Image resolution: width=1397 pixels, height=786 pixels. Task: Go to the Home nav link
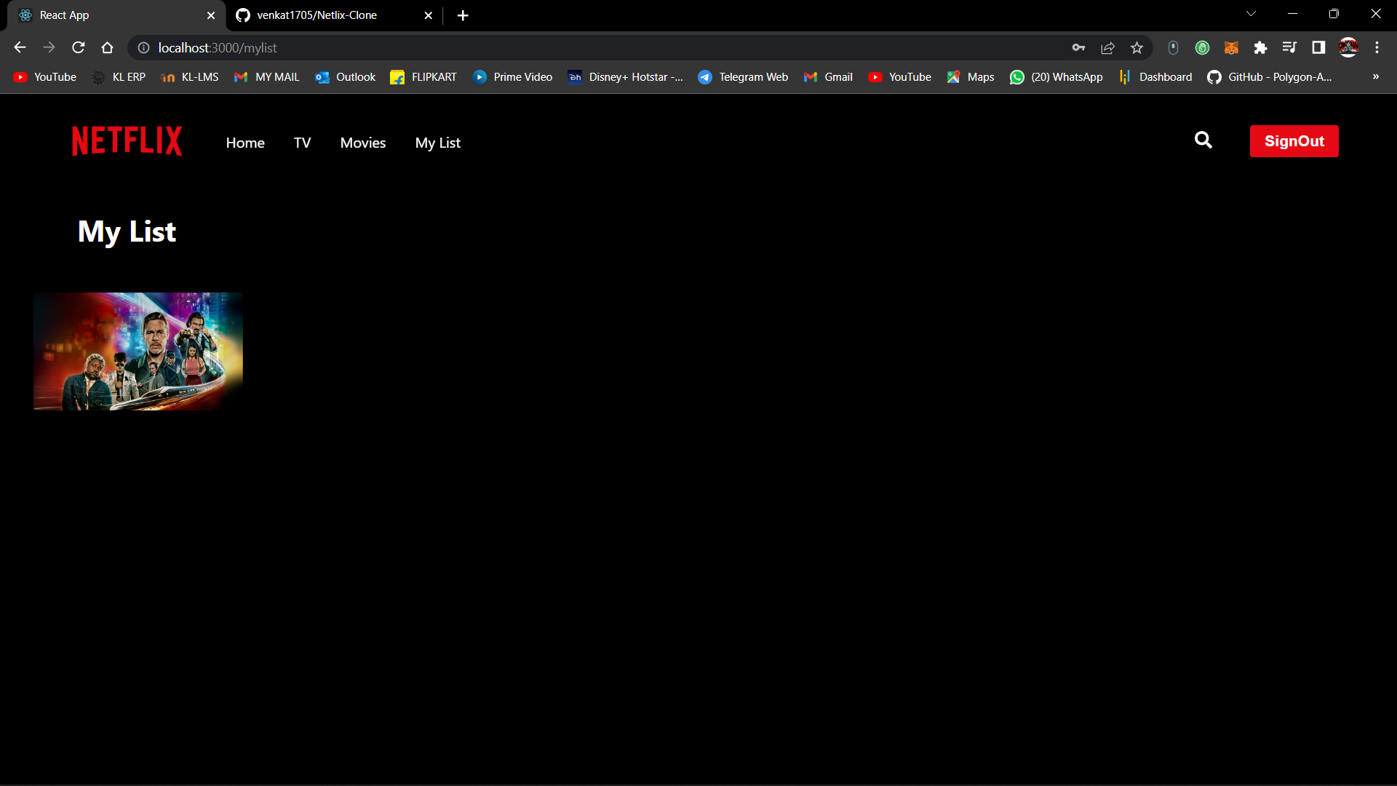tap(245, 143)
